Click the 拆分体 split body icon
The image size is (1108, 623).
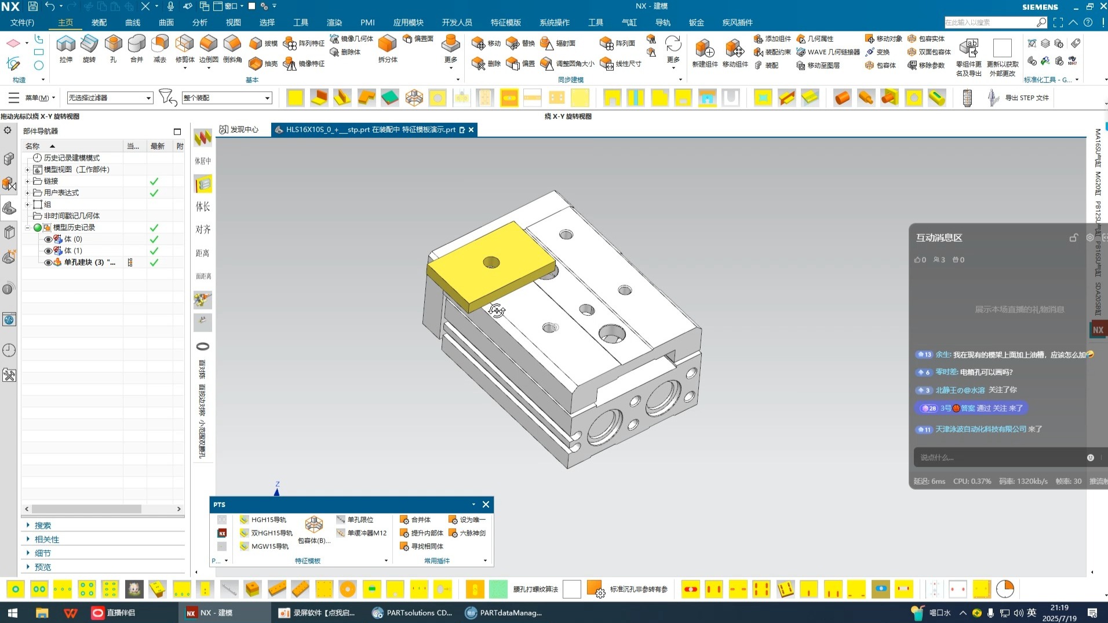click(x=387, y=45)
